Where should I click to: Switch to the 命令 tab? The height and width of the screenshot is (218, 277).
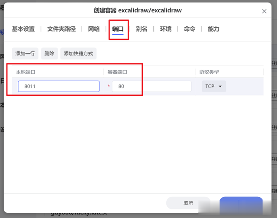pyautogui.click(x=190, y=29)
